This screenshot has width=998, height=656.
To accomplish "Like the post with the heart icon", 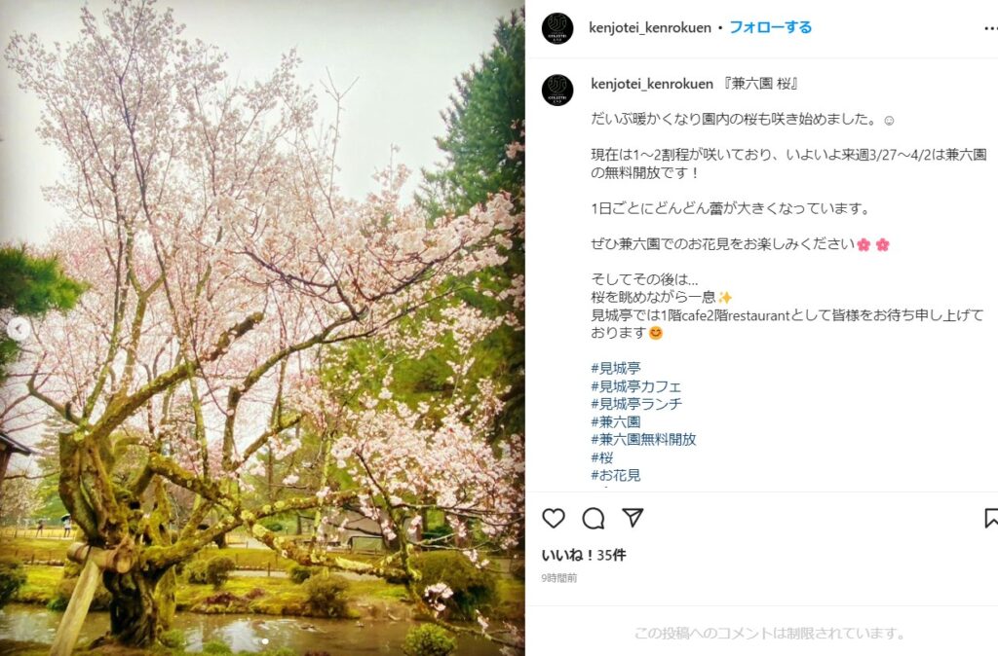I will (554, 518).
